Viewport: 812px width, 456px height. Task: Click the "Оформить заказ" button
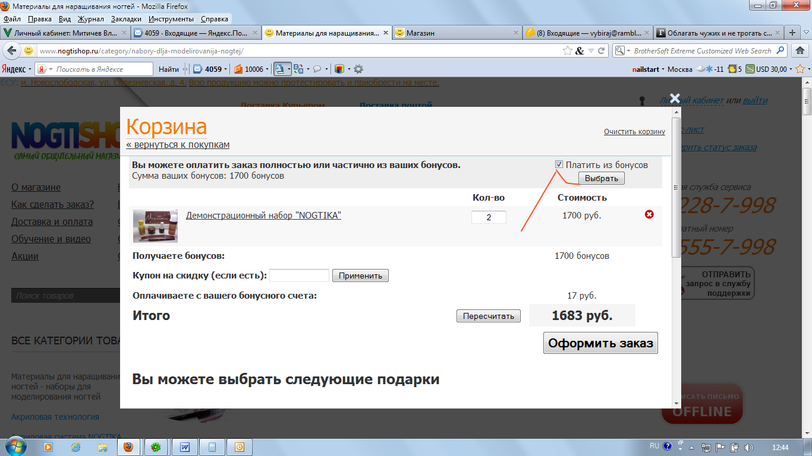click(x=600, y=343)
